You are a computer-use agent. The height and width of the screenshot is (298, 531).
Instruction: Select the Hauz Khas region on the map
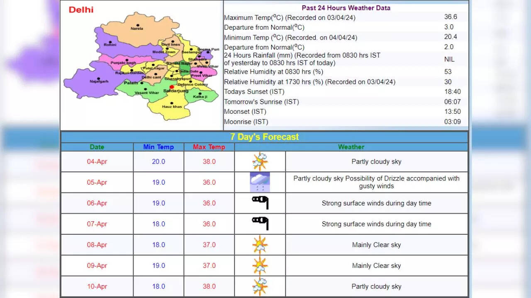(x=172, y=104)
